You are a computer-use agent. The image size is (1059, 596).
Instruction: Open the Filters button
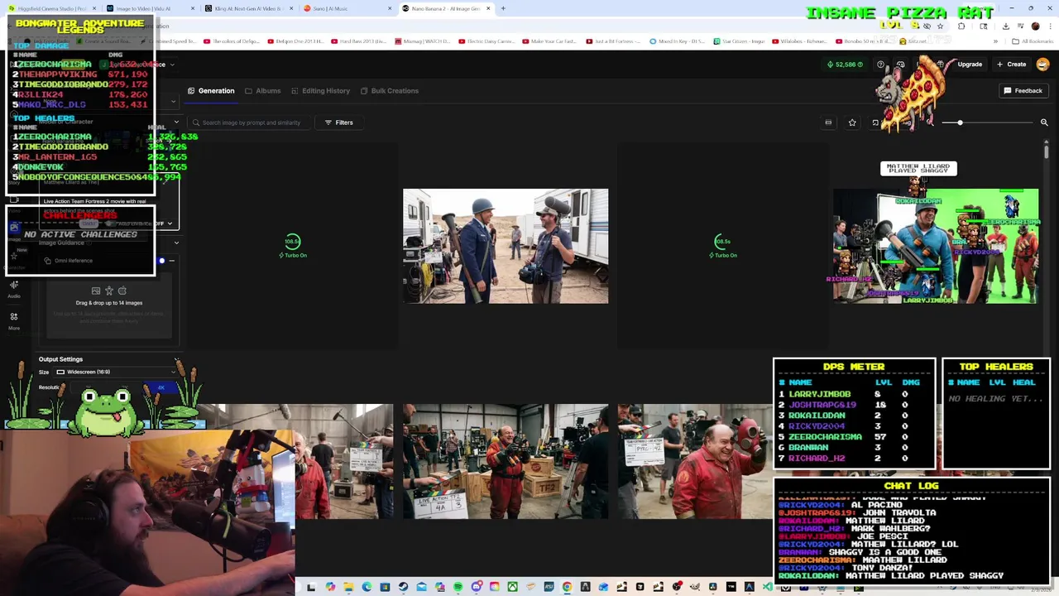[x=338, y=123]
